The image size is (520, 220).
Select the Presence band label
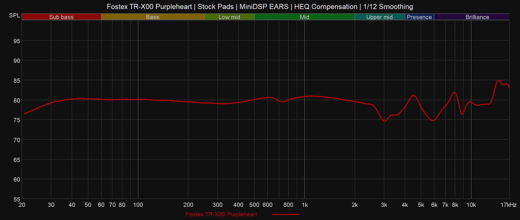click(x=419, y=17)
